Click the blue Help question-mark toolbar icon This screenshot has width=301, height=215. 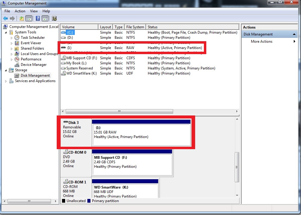38,18
